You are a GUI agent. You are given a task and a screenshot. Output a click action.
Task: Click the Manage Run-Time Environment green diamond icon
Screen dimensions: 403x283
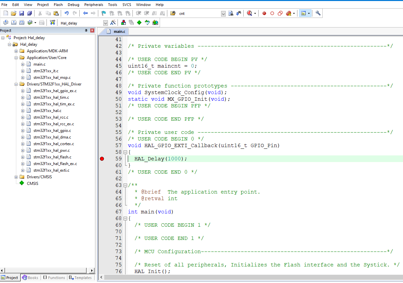(x=139, y=23)
